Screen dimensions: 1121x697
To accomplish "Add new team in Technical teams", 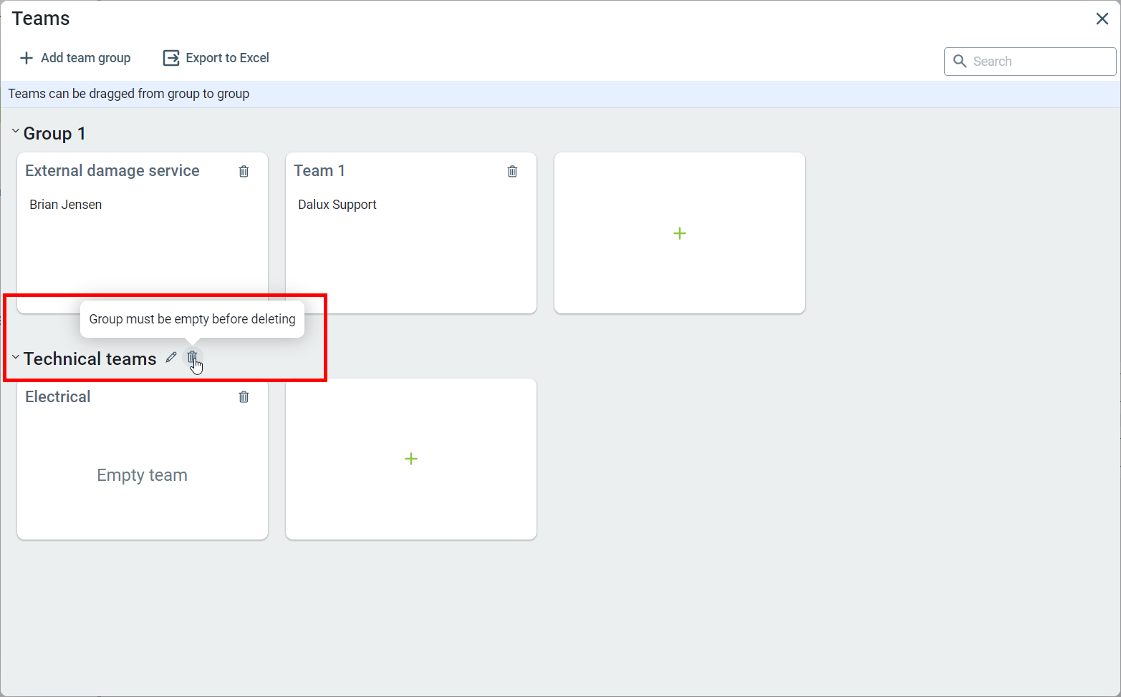I will pos(410,459).
